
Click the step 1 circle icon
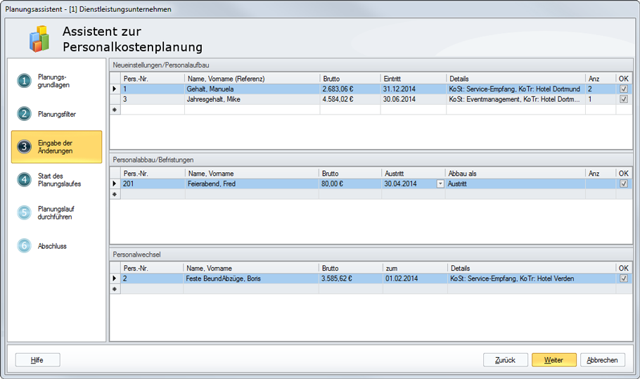tap(24, 81)
